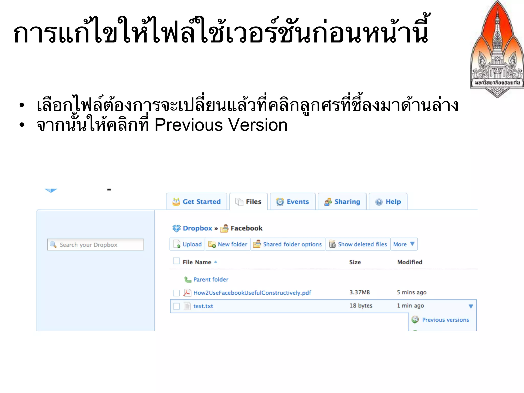Create a New folder
This screenshot has width=524, height=393.
point(227,244)
